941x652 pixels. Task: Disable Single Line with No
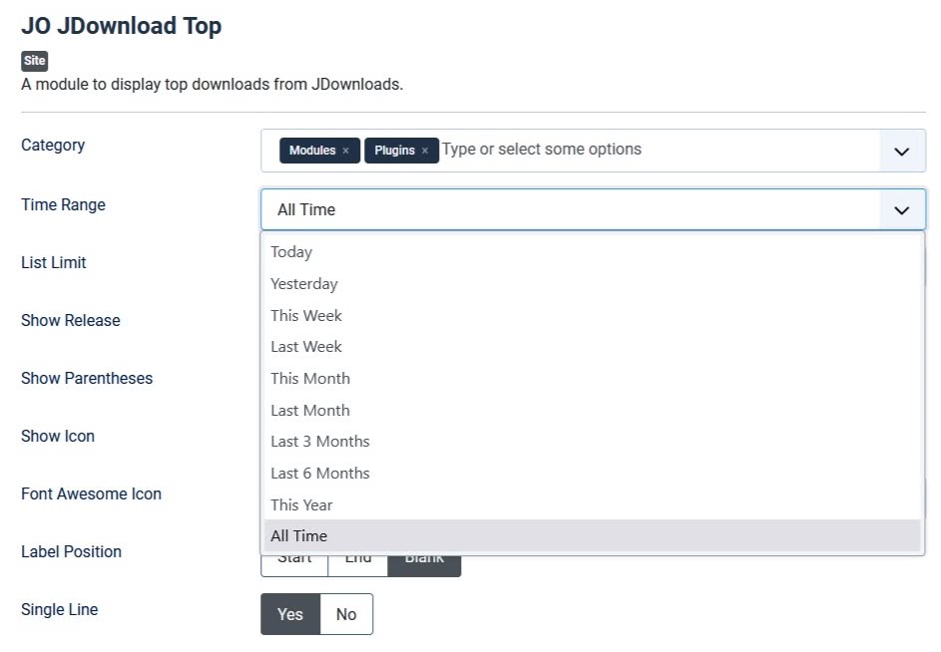(x=345, y=614)
